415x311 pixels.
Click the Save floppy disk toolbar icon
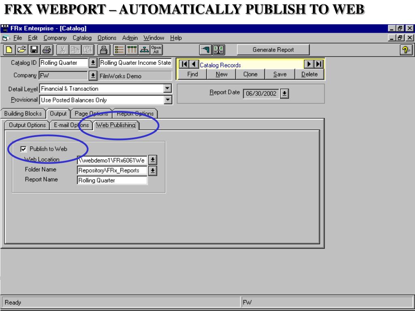pyautogui.click(x=34, y=50)
